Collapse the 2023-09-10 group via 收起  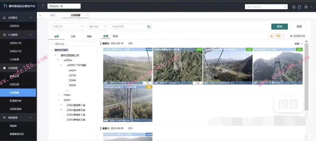click(x=299, y=44)
